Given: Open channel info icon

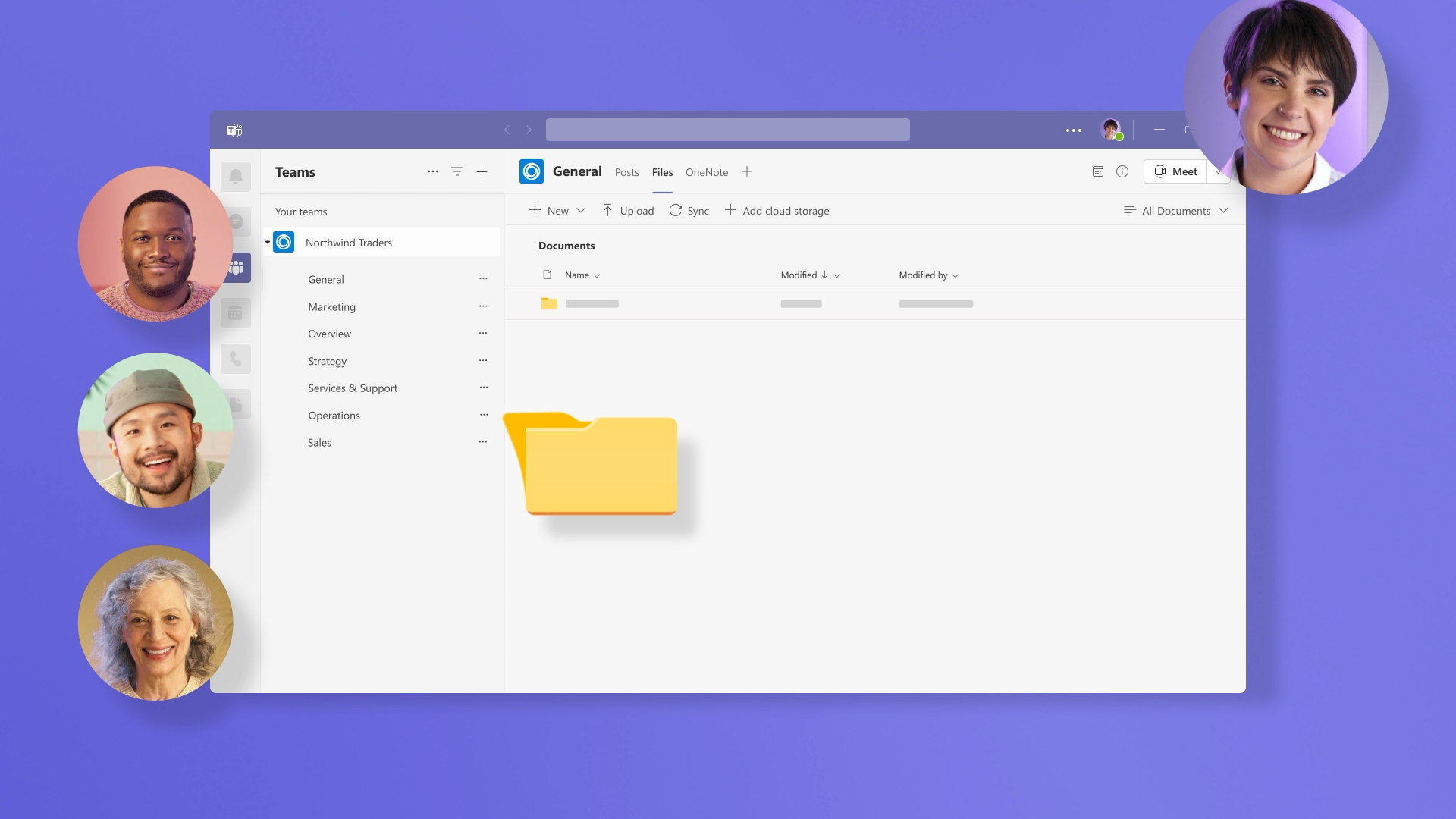Looking at the screenshot, I should click(1122, 172).
